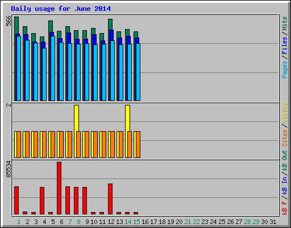Click day label 18 on the x-axis
Viewport: 291px width, 228px height.
click(x=162, y=222)
